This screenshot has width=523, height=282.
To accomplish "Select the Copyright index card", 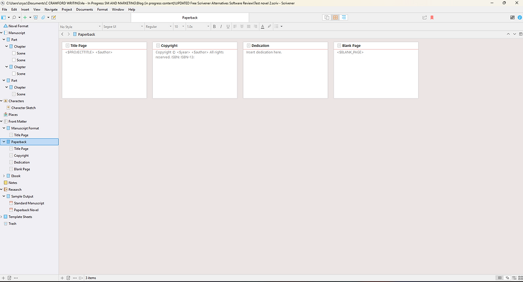I will (195, 70).
